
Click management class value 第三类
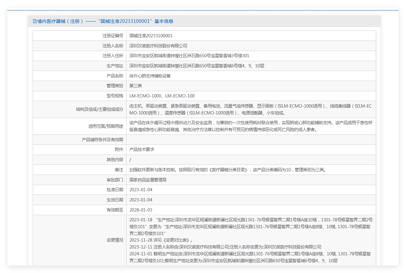(136, 86)
